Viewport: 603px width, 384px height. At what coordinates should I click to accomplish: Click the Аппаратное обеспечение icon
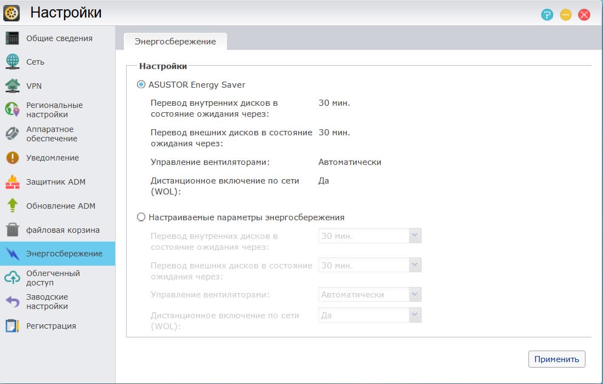pos(12,133)
